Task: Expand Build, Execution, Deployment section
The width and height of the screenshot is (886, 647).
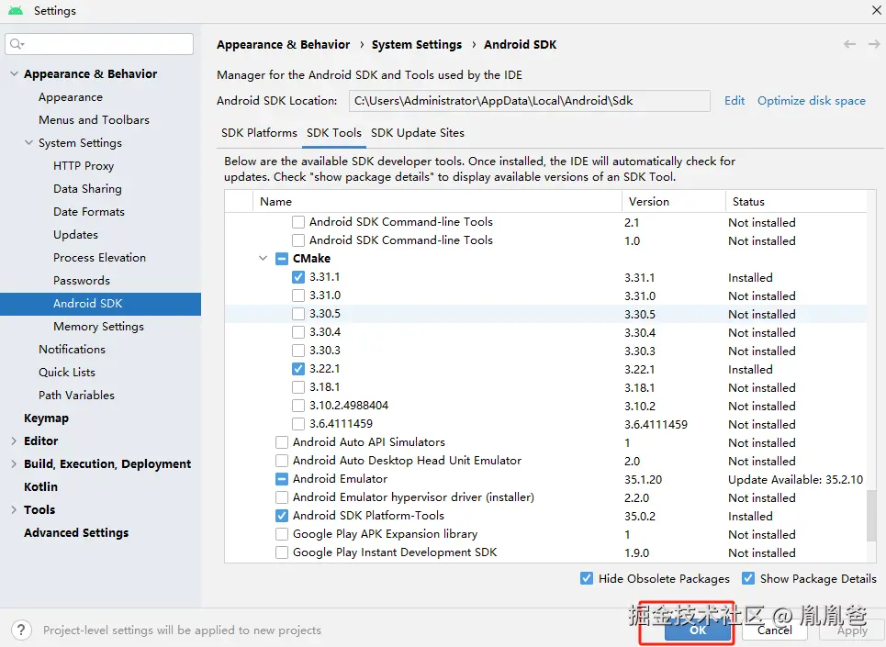Action: 14,464
